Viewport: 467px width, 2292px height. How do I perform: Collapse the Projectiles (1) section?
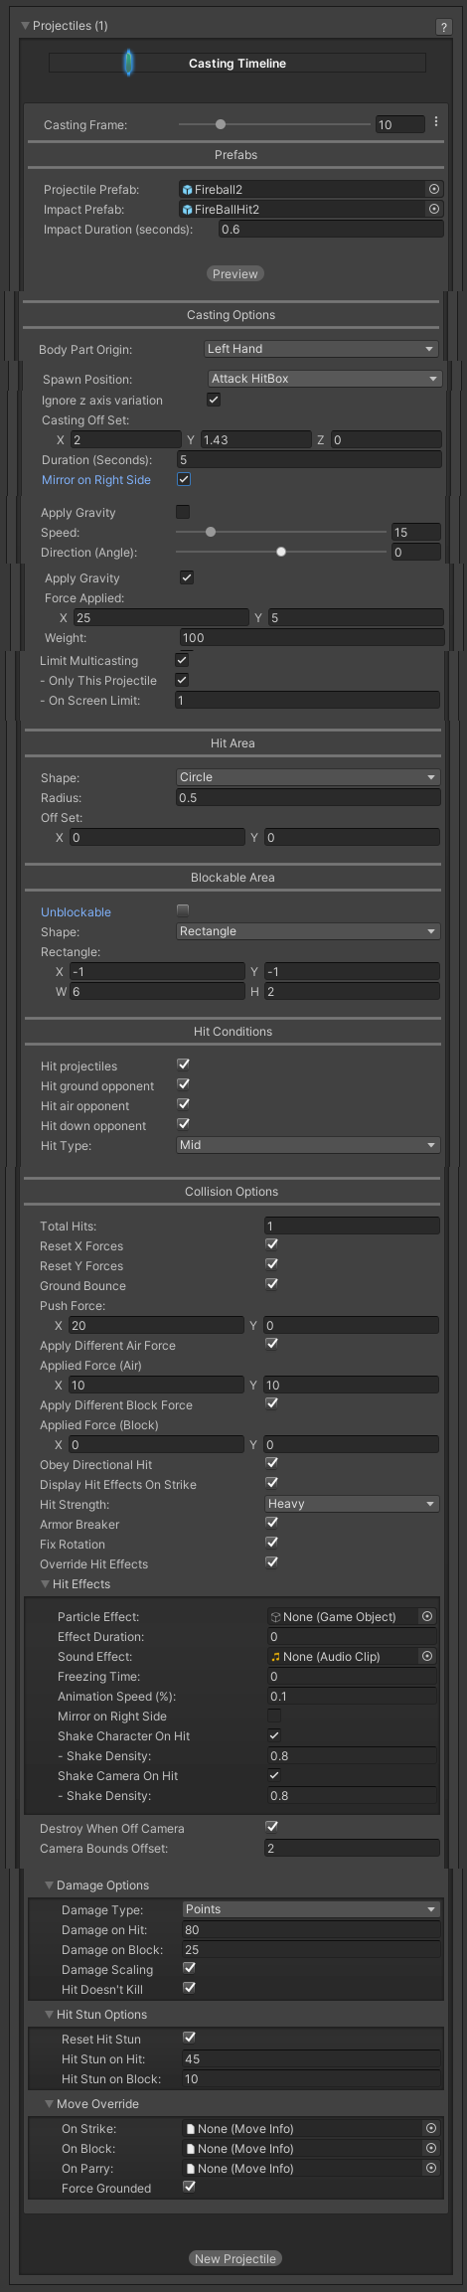(x=26, y=26)
